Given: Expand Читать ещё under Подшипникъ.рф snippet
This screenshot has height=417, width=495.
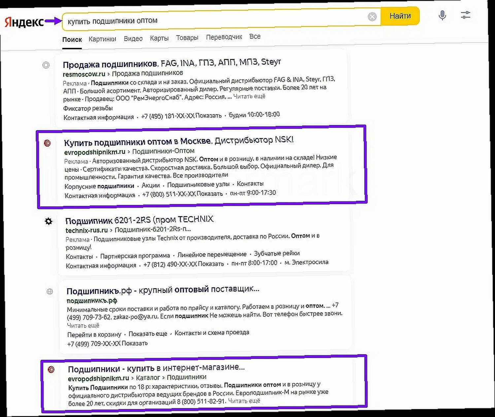Looking at the screenshot, I should point(83,326).
